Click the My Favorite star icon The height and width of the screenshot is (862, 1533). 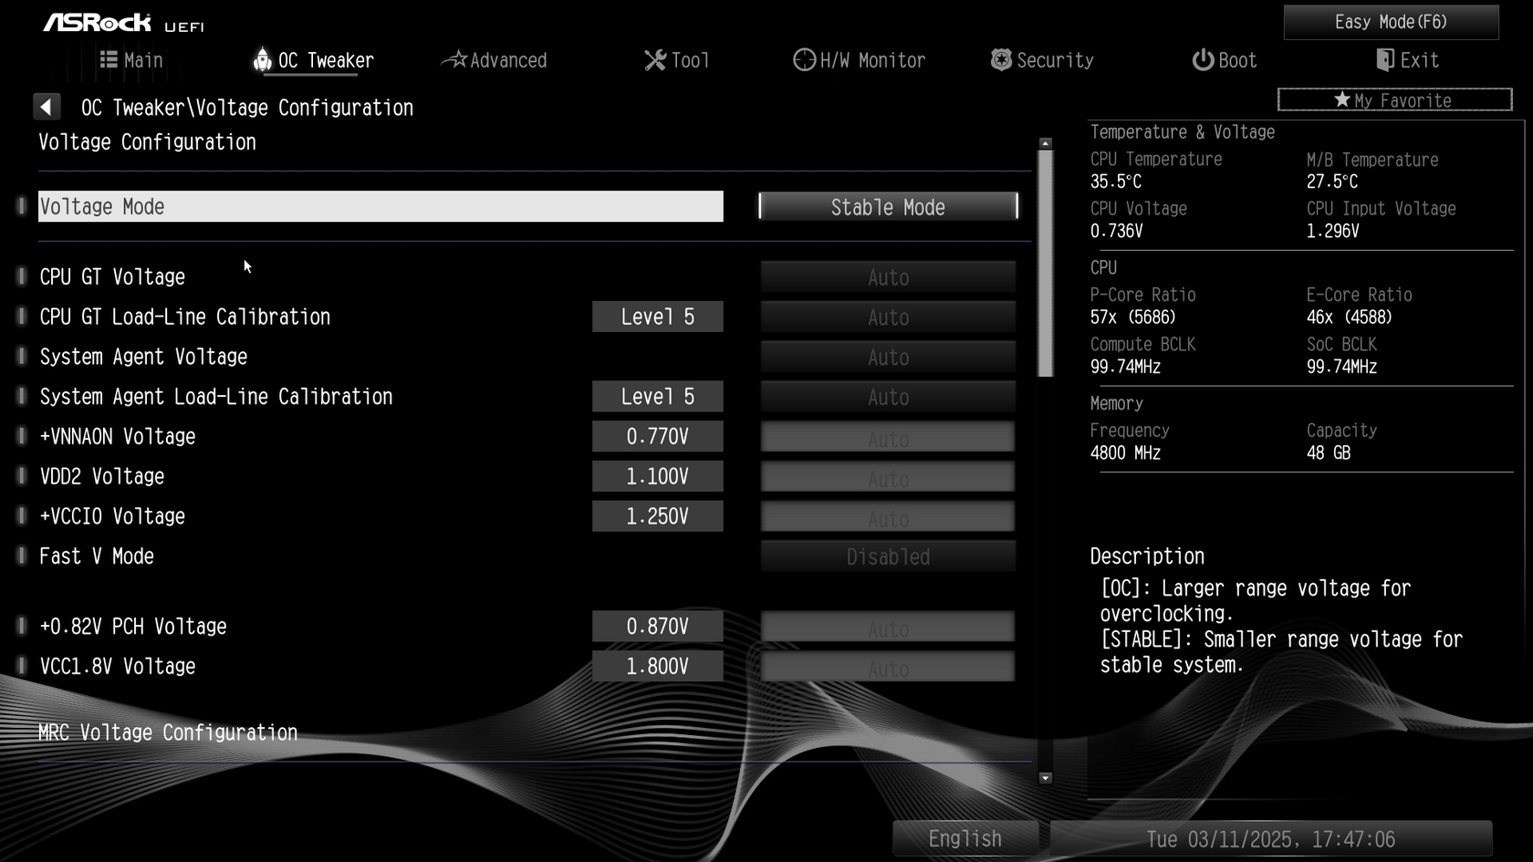point(1341,99)
